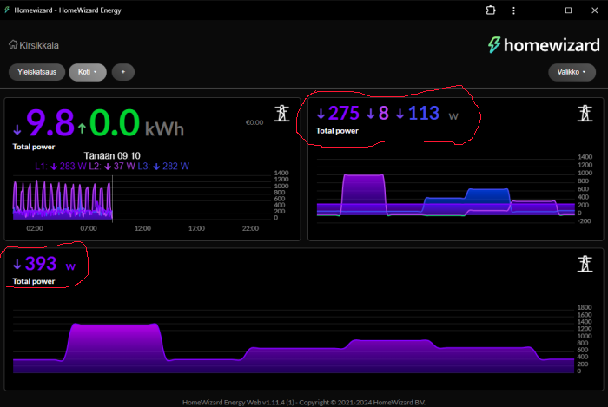Expand the Valikko menu

click(x=572, y=72)
